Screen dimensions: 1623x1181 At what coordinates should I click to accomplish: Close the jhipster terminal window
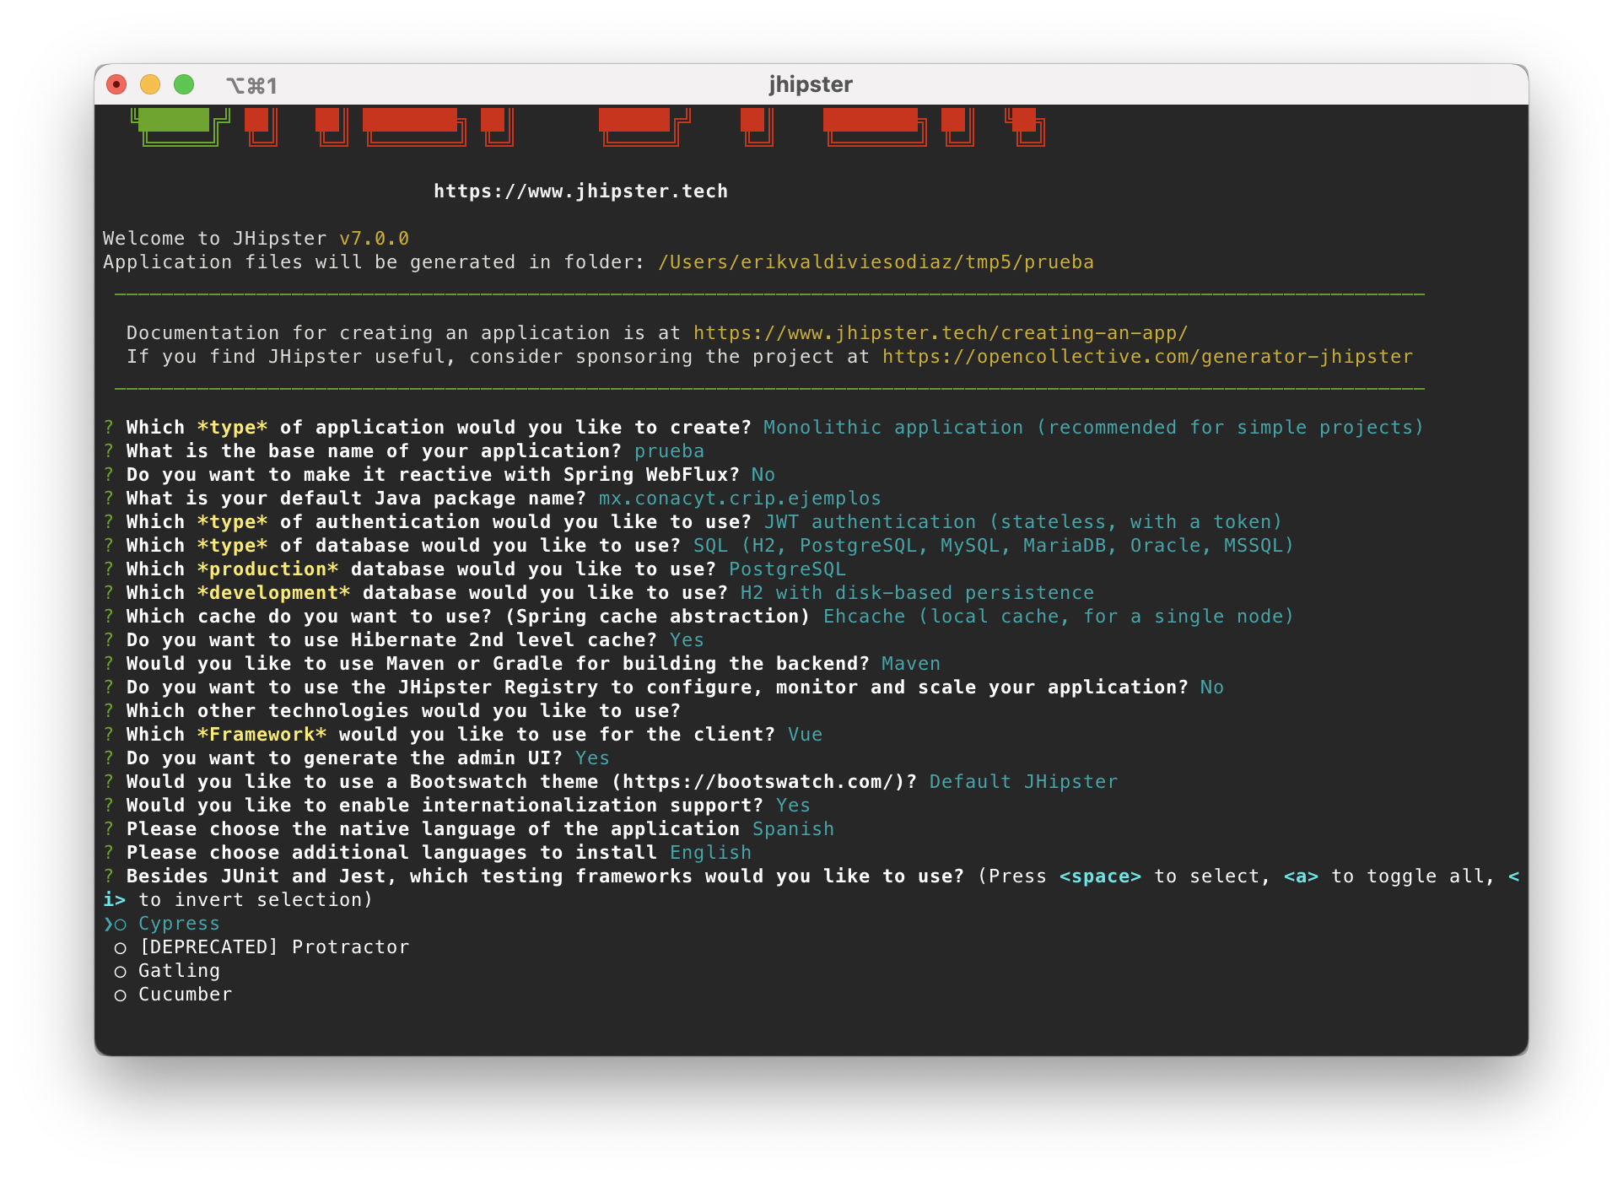pos(116,84)
